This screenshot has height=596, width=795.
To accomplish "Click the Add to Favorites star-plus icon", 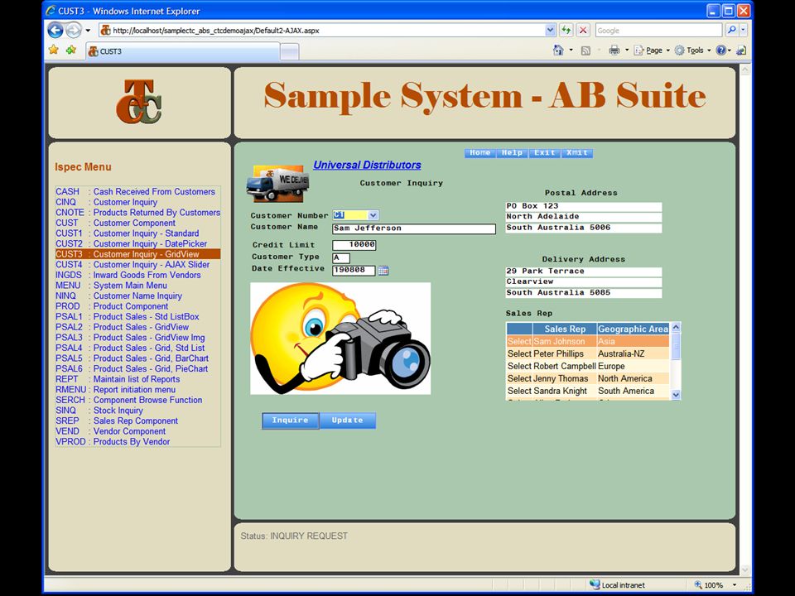I will (x=71, y=50).
